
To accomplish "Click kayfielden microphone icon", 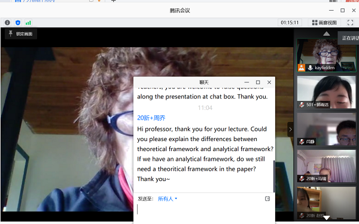I will [310, 68].
